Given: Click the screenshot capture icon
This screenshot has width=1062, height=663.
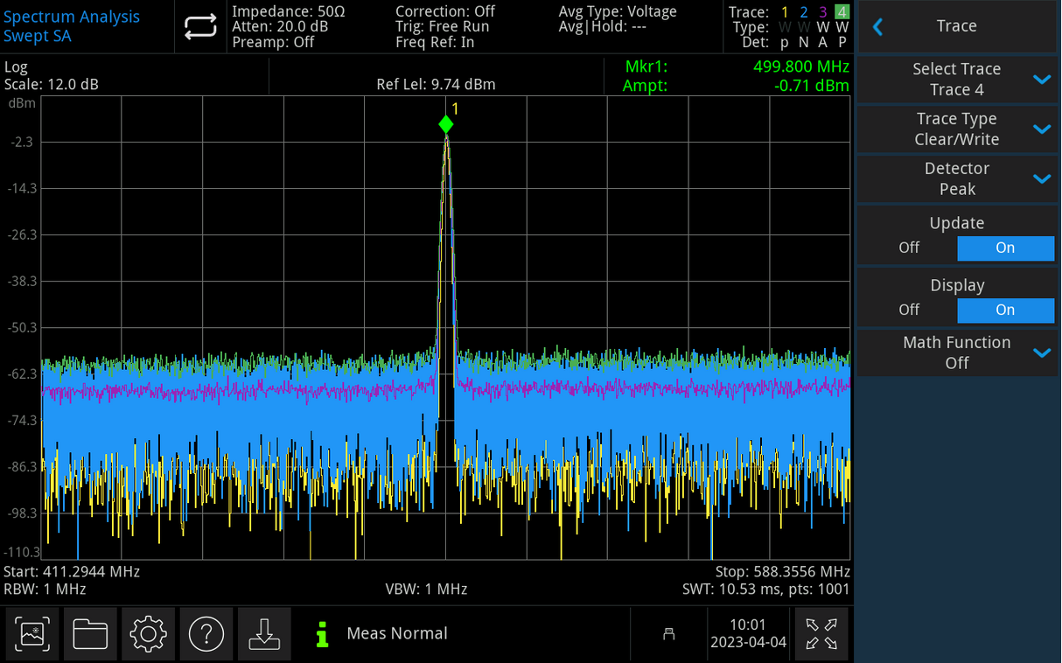Looking at the screenshot, I should coord(31,634).
